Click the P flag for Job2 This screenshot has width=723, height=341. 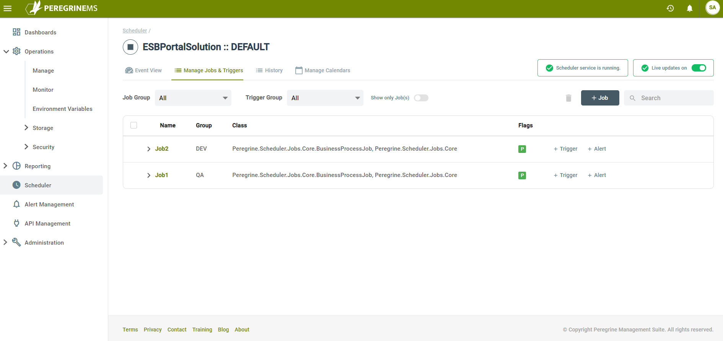pyautogui.click(x=522, y=149)
